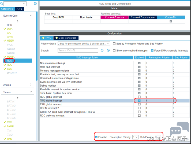
Task: Click Enabled column header
Action: 139,58
